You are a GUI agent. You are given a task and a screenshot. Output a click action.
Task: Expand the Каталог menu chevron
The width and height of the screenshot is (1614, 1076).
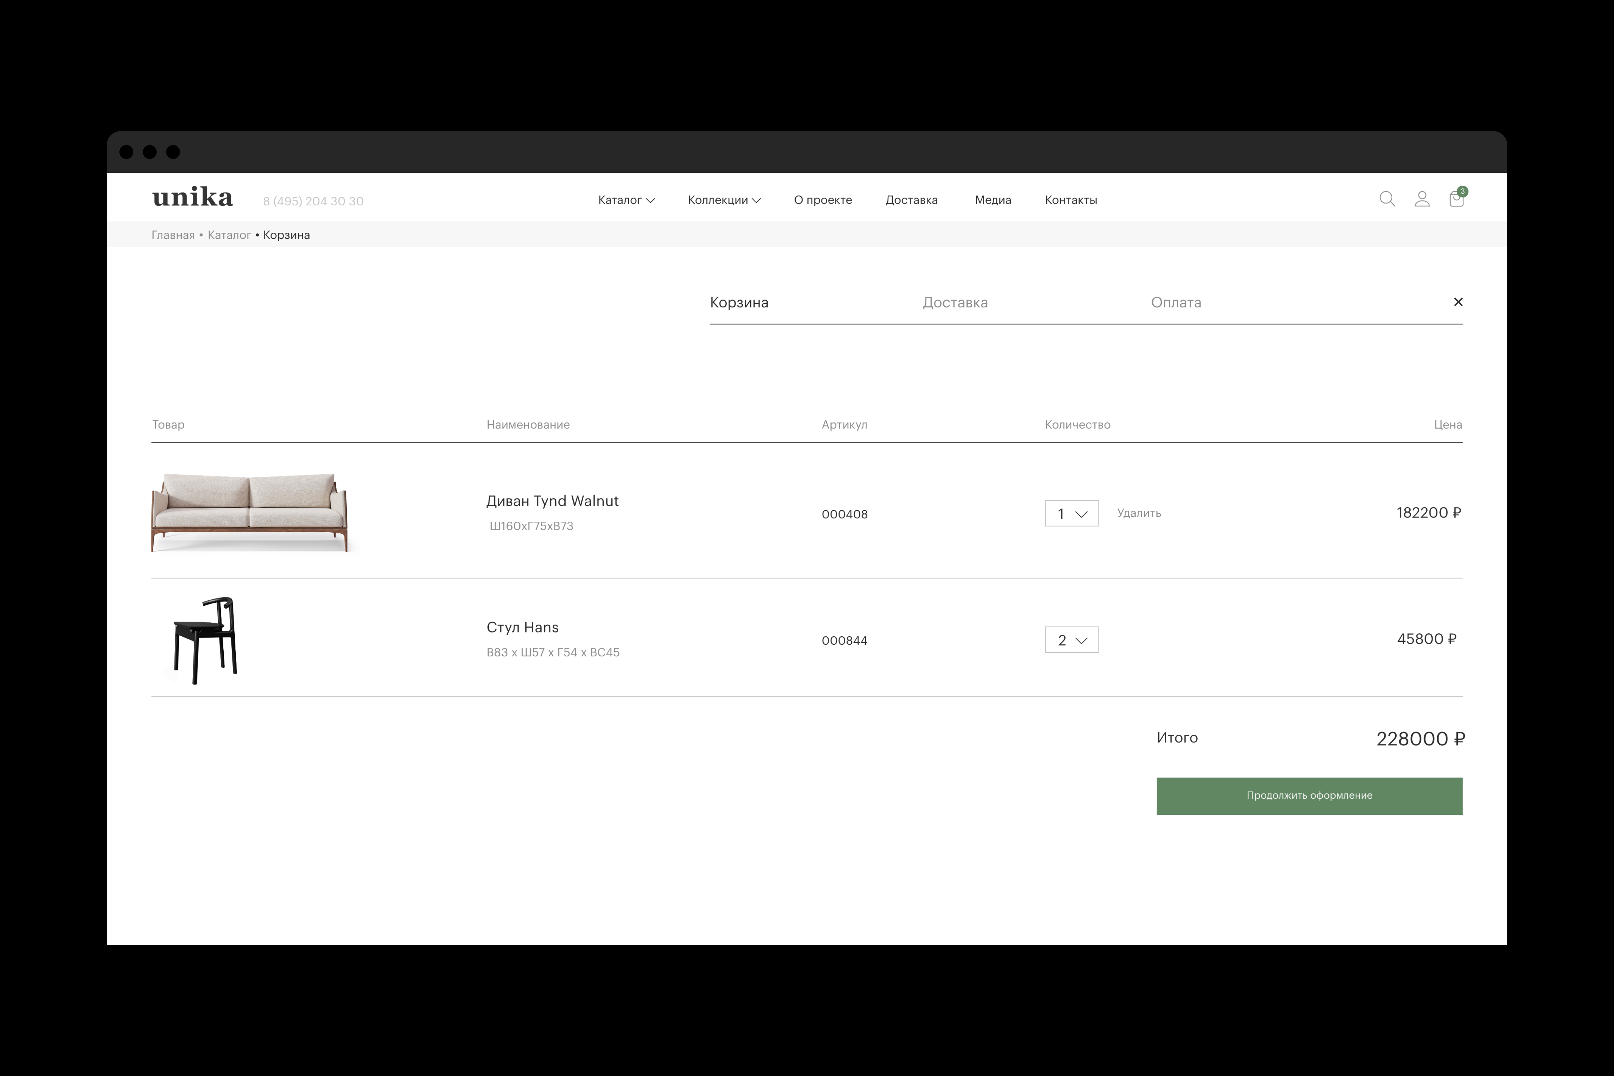650,200
